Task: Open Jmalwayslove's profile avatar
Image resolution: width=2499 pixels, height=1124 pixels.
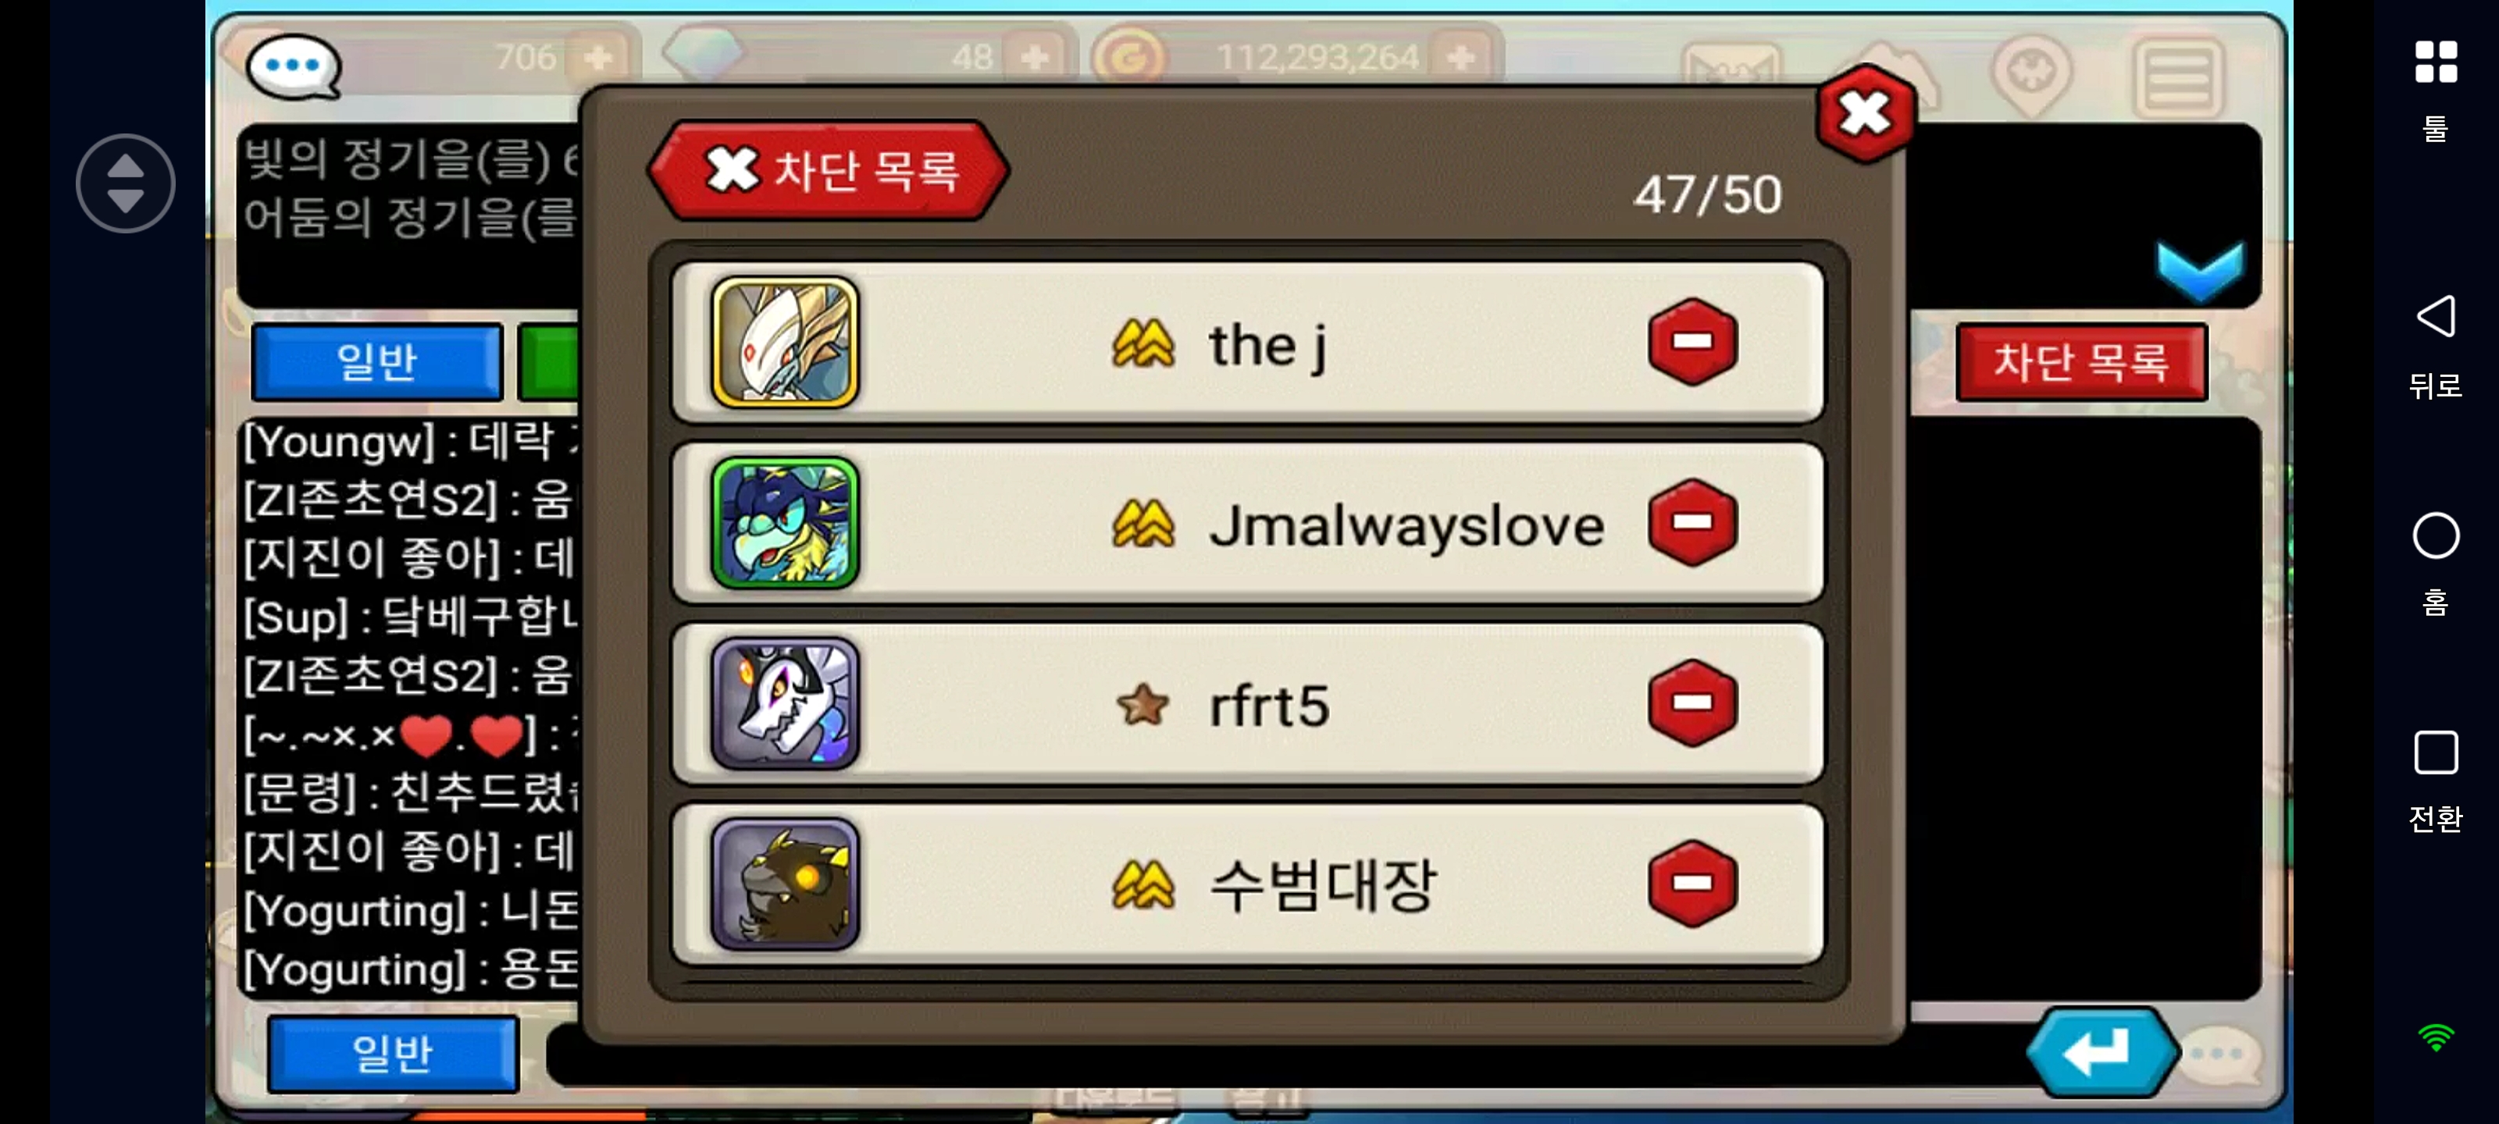Action: 785,521
